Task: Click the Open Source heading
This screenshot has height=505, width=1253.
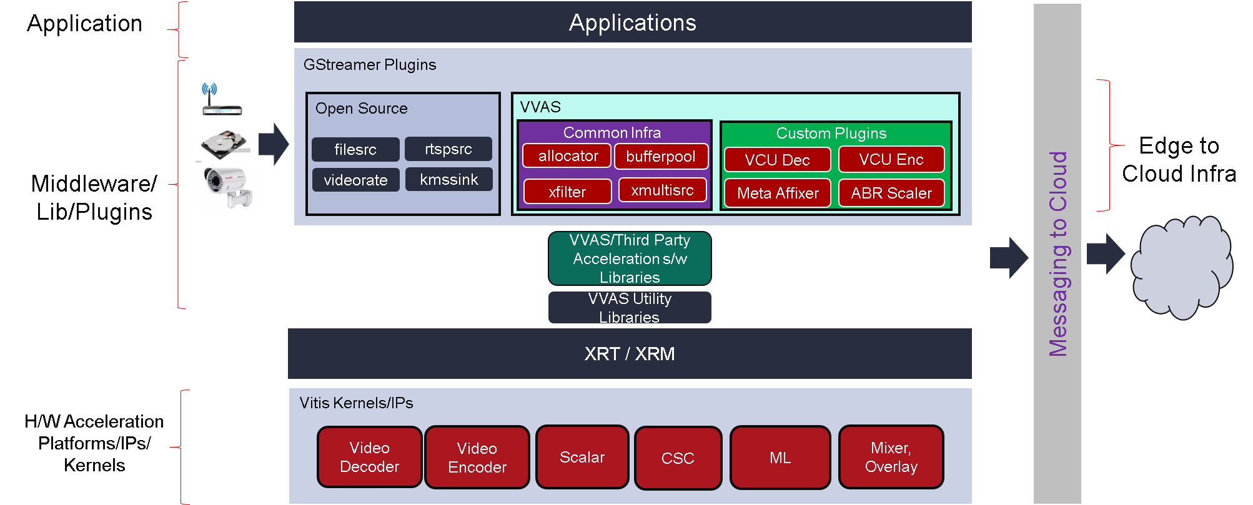Action: click(x=361, y=109)
